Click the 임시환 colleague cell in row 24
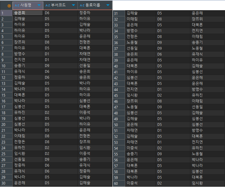225x187 pixels. (95, 148)
